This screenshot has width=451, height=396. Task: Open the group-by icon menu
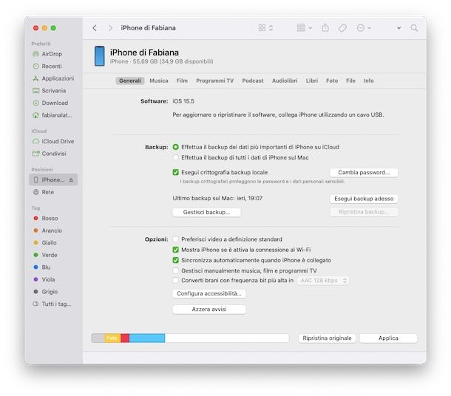[x=301, y=28]
